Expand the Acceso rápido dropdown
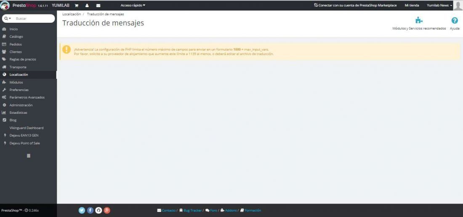Image resolution: width=463 pixels, height=217 pixels. tap(133, 5)
